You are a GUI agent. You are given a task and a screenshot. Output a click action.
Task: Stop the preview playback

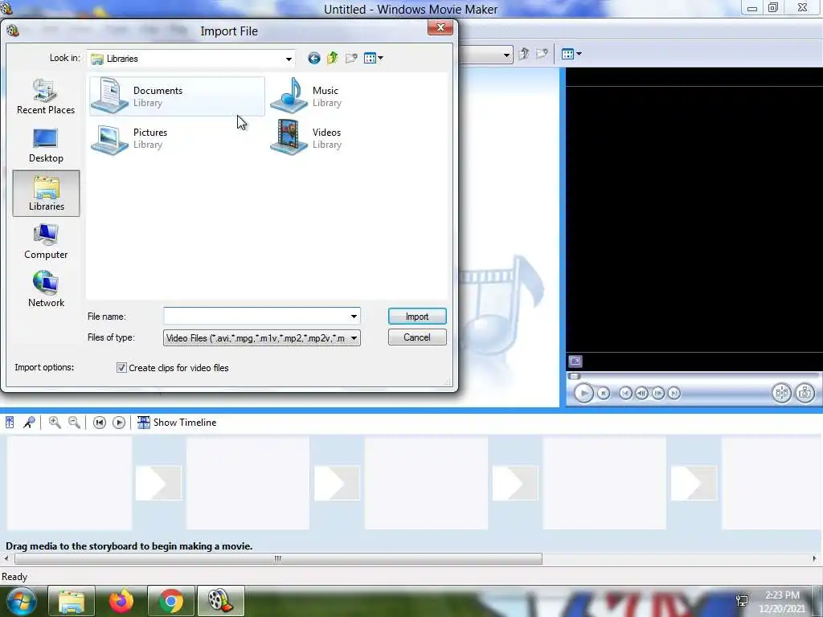coord(604,393)
